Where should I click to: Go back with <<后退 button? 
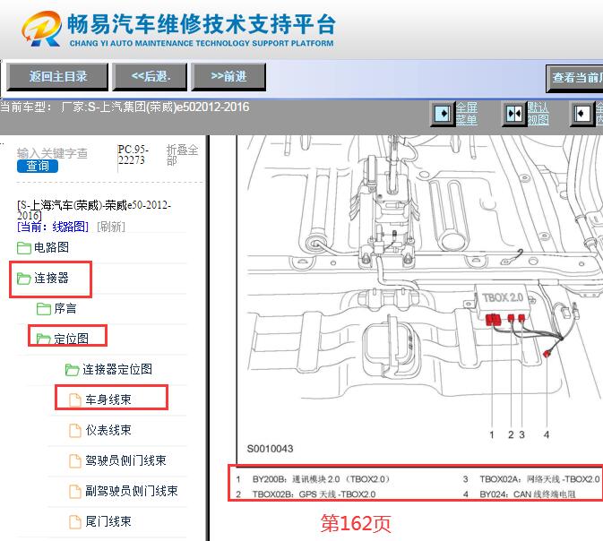150,77
